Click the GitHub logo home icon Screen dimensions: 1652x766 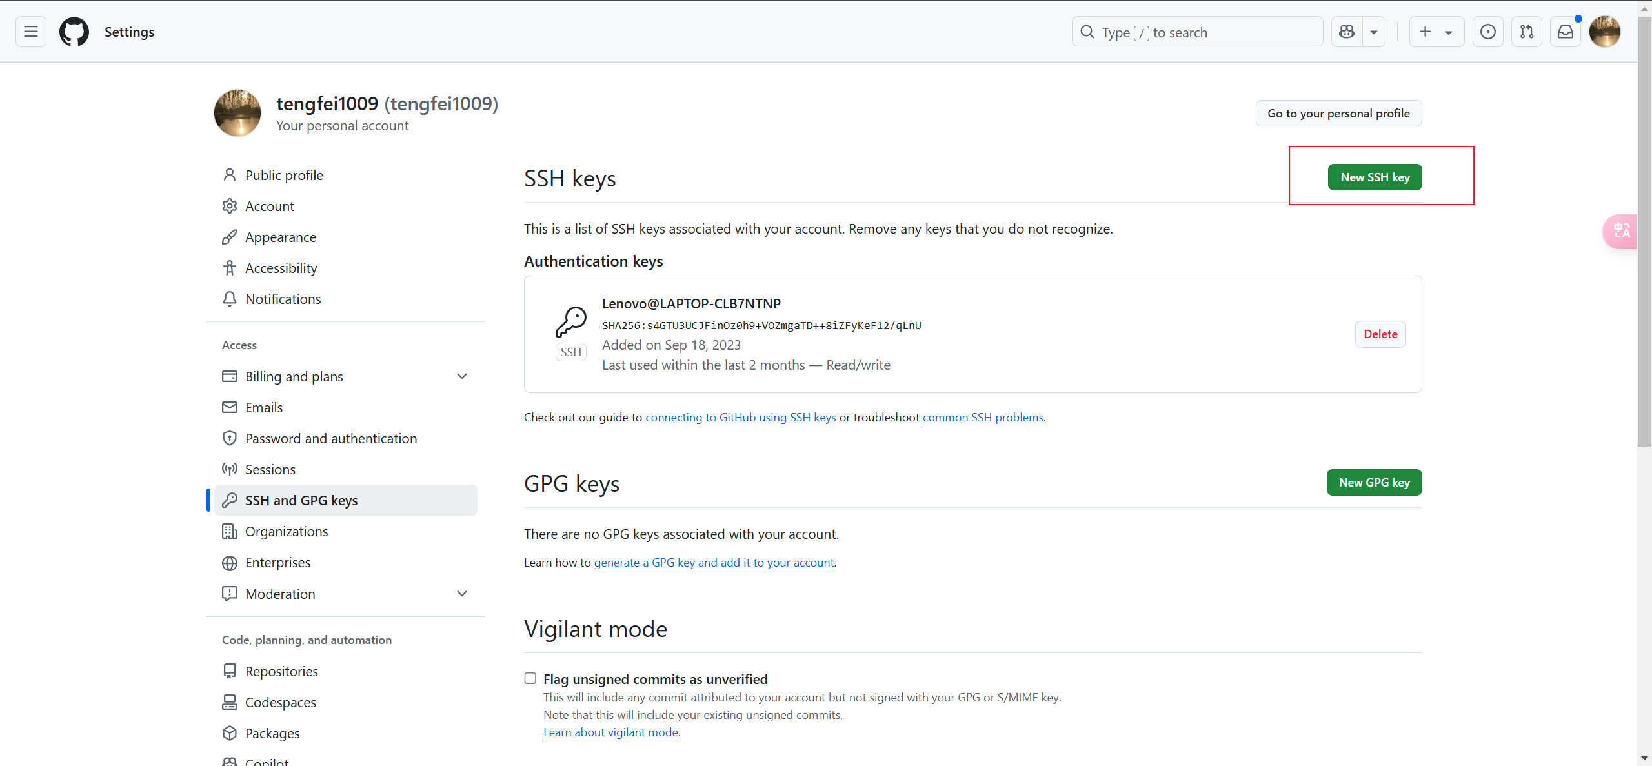(74, 32)
